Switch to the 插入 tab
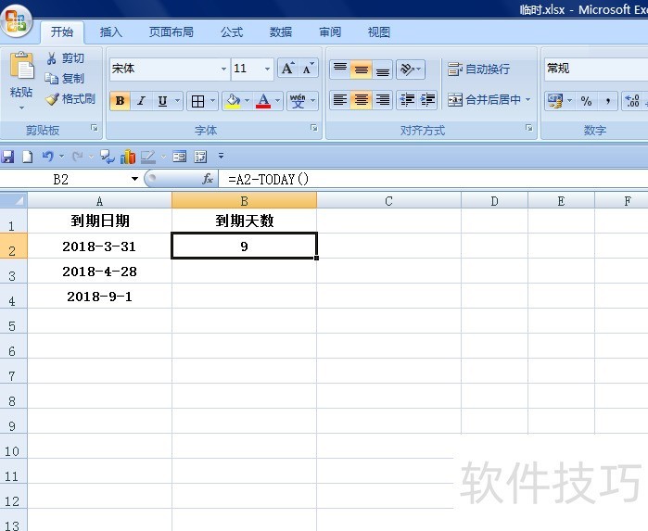The image size is (648, 531). click(110, 32)
